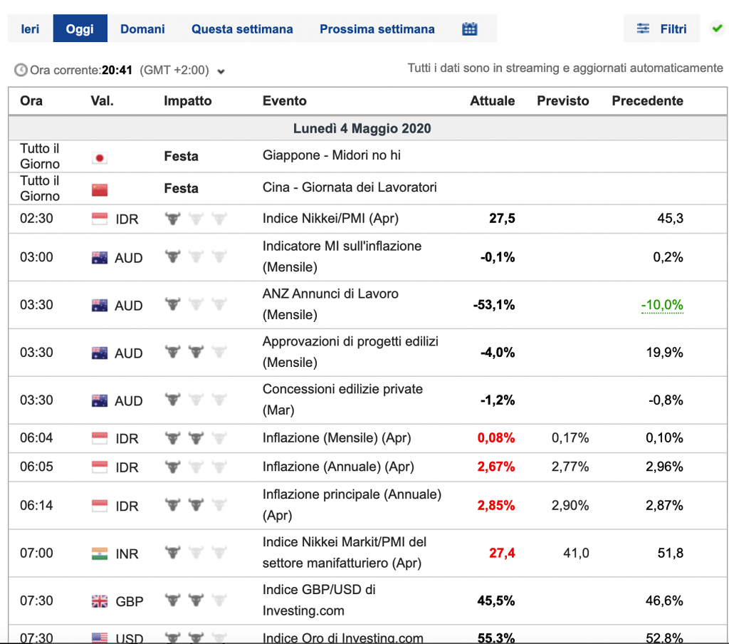This screenshot has width=729, height=644.
Task: Click Australia flag in ANZ Annunci di Lavoro row
Action: 100,306
